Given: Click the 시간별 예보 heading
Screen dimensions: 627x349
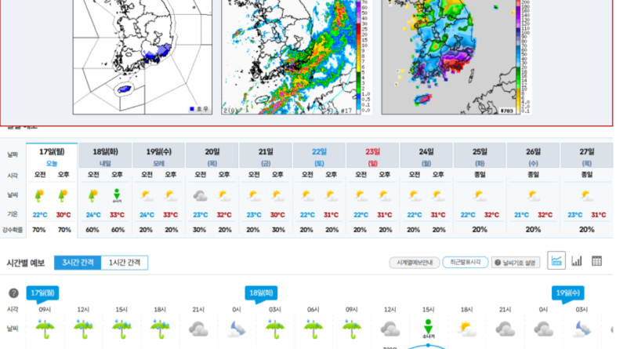Looking at the screenshot, I should [26, 263].
